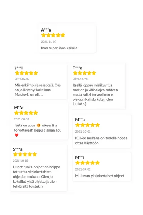Select the reviewer name T***a

(x=78, y=68)
